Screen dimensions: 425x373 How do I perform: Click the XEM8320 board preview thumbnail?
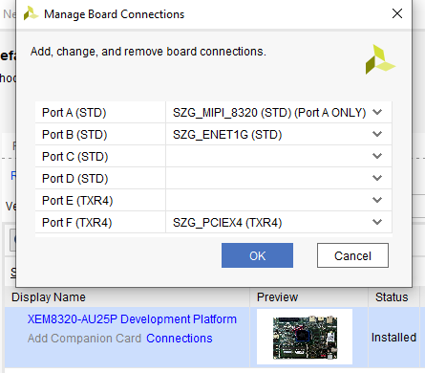click(x=305, y=337)
